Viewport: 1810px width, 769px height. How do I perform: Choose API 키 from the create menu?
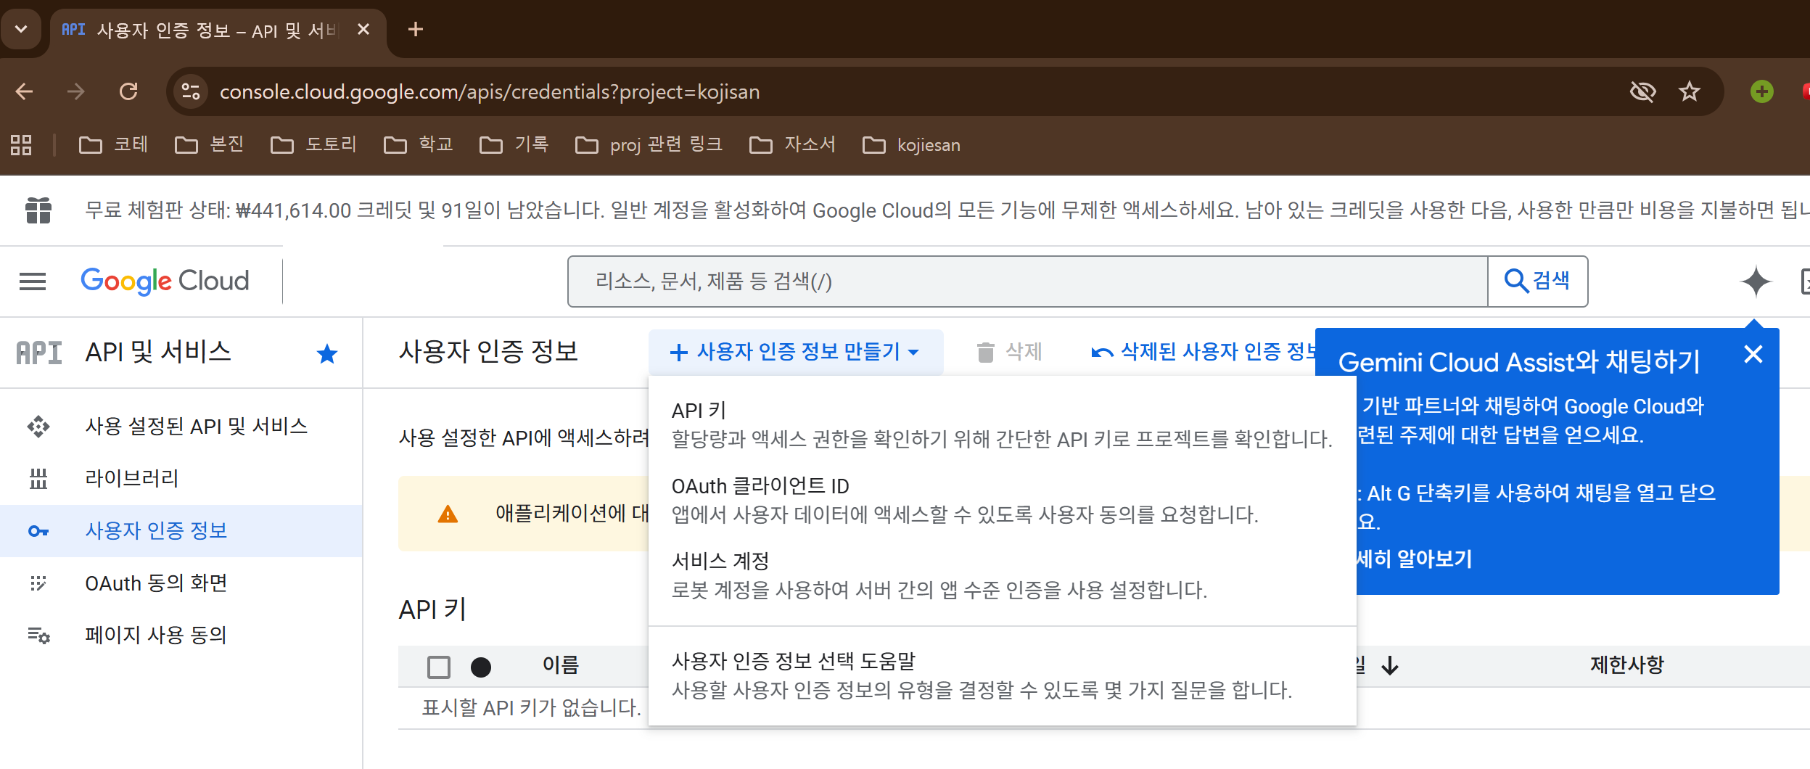pos(1002,424)
